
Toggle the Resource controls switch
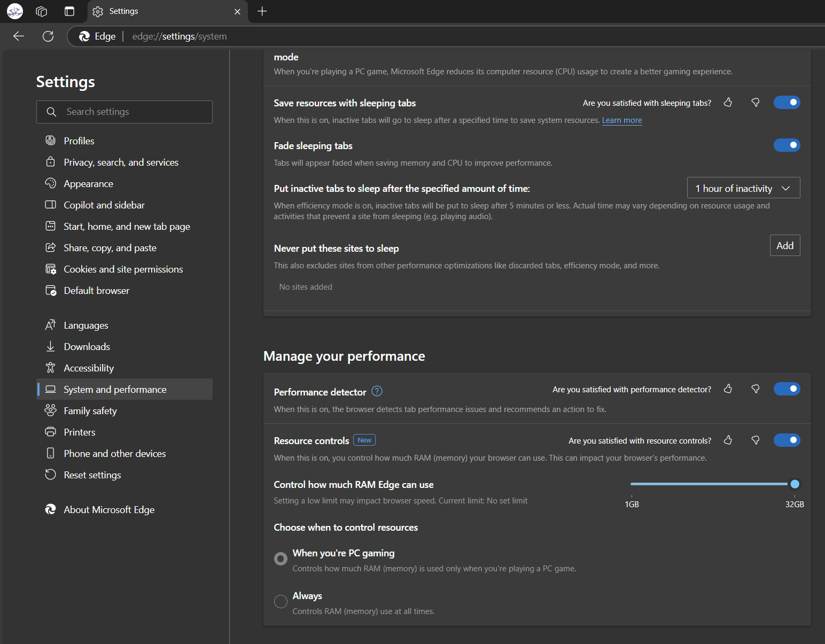787,440
